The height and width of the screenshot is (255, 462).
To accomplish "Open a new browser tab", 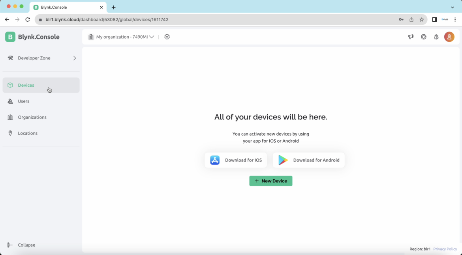I will click(x=114, y=7).
